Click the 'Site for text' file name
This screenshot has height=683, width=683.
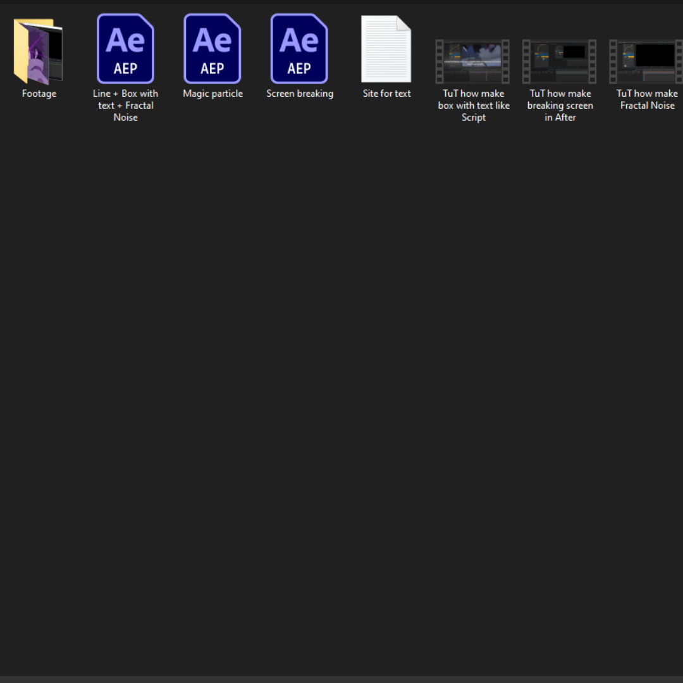pyautogui.click(x=387, y=94)
